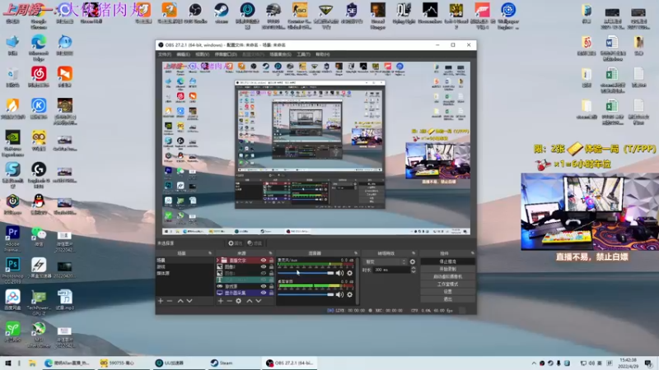Click 设置 settings button in Controls
The width and height of the screenshot is (659, 370).
click(447, 292)
